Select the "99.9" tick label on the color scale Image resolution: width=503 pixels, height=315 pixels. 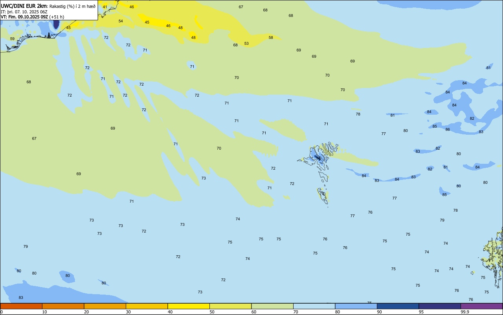click(465, 312)
